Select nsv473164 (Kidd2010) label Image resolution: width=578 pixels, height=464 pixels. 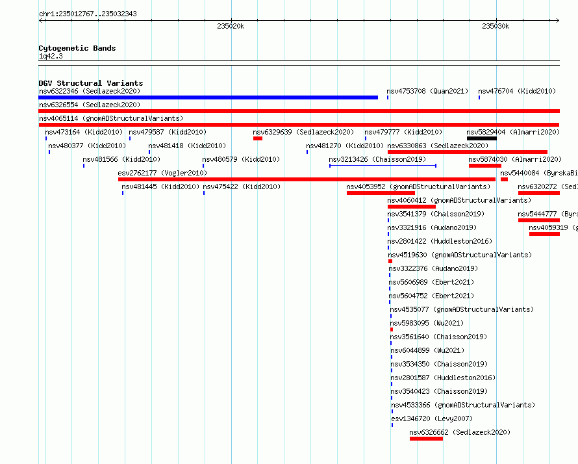(x=84, y=132)
